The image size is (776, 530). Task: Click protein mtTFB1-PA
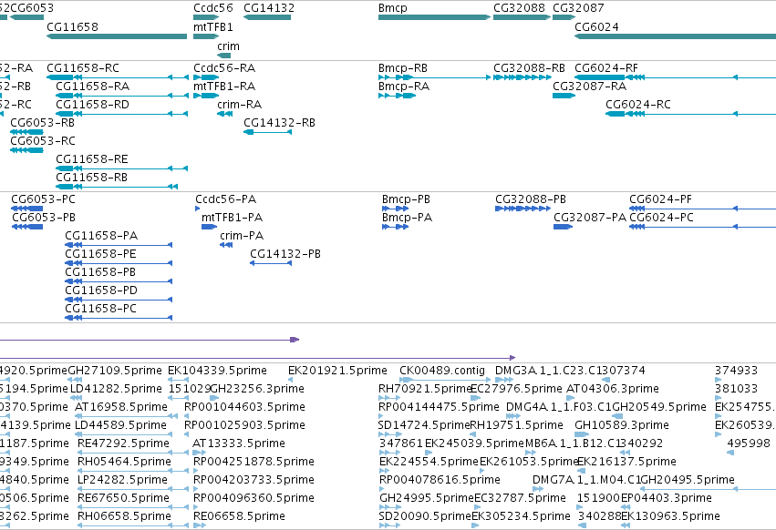click(x=210, y=227)
